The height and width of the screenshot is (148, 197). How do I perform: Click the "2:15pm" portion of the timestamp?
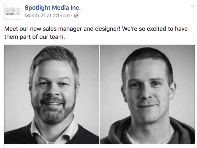pos(61,16)
